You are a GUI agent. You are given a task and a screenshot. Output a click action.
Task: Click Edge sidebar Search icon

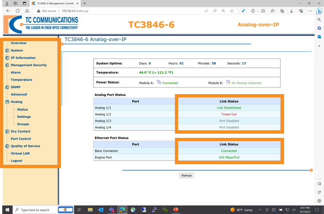[x=319, y=19]
